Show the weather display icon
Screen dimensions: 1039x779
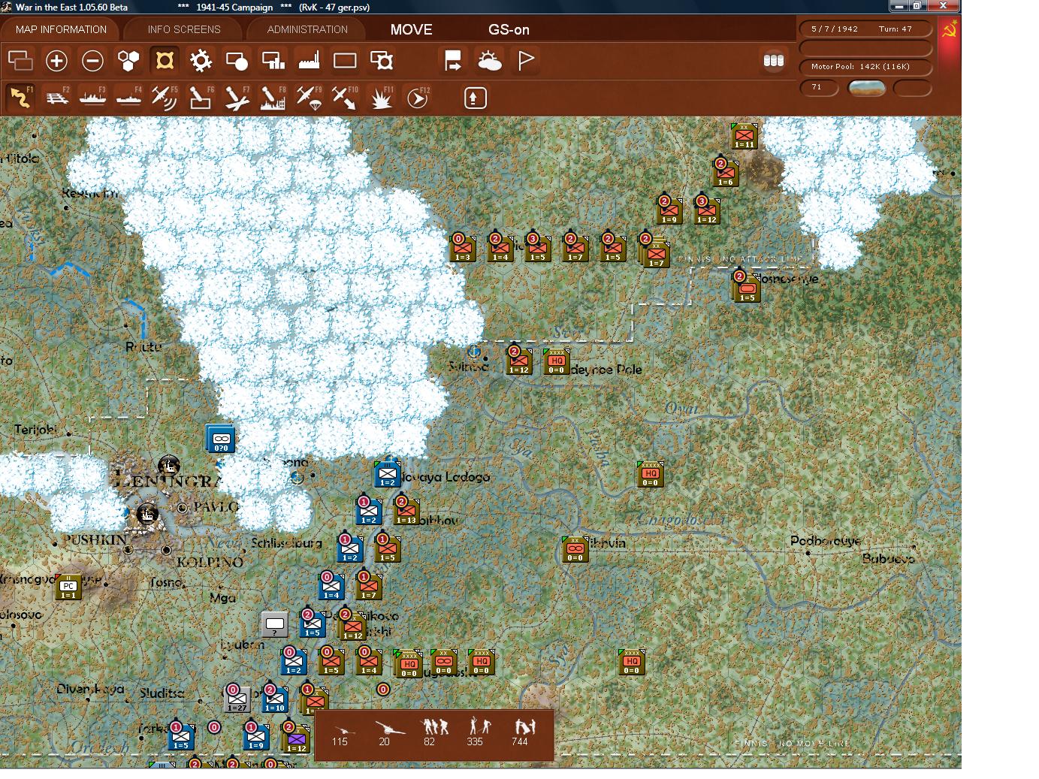click(x=489, y=60)
